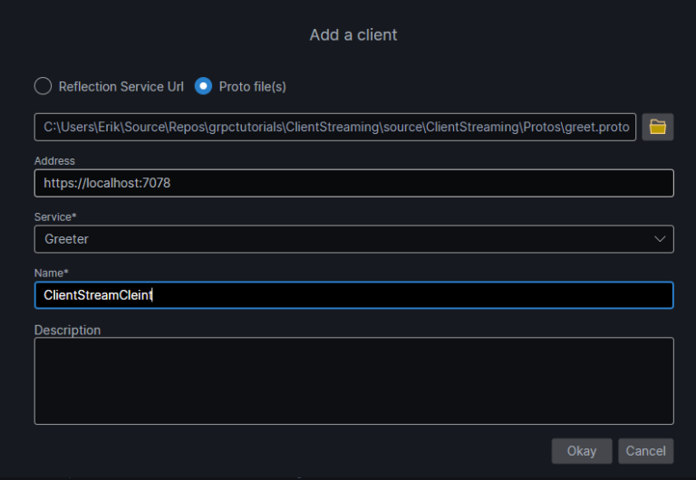Click the 'Proto file(s)' label text
The width and height of the screenshot is (696, 480).
click(253, 87)
